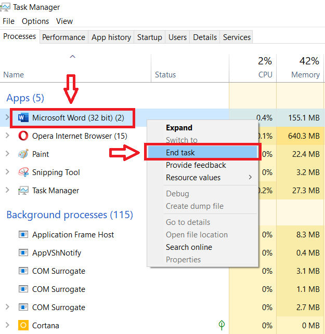Open the View menu
Viewport: 325px width, 334px height.
(64, 21)
